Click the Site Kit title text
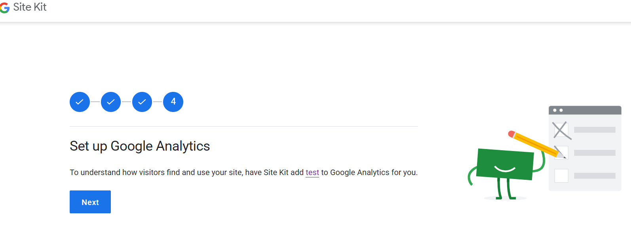631x235 pixels. [30, 7]
